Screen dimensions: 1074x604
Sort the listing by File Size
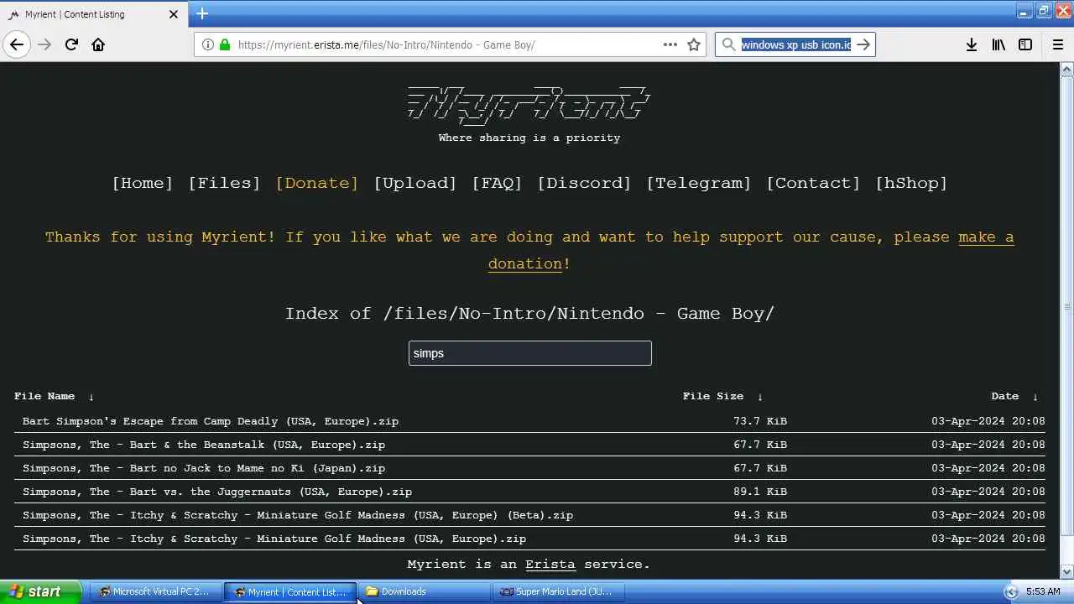[713, 396]
